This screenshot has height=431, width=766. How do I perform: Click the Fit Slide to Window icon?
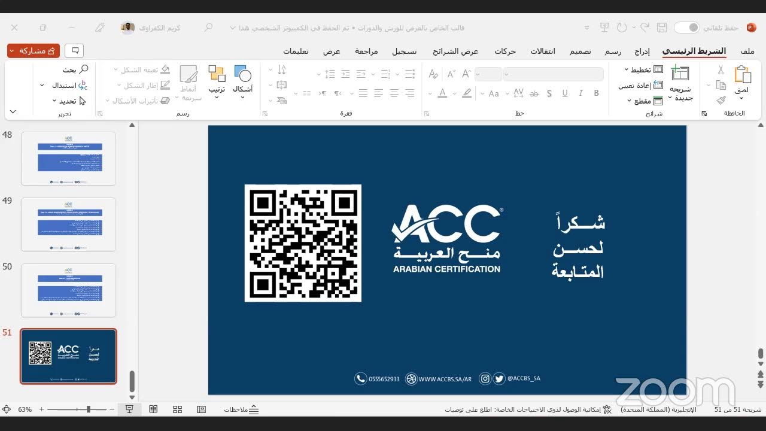tap(7, 409)
